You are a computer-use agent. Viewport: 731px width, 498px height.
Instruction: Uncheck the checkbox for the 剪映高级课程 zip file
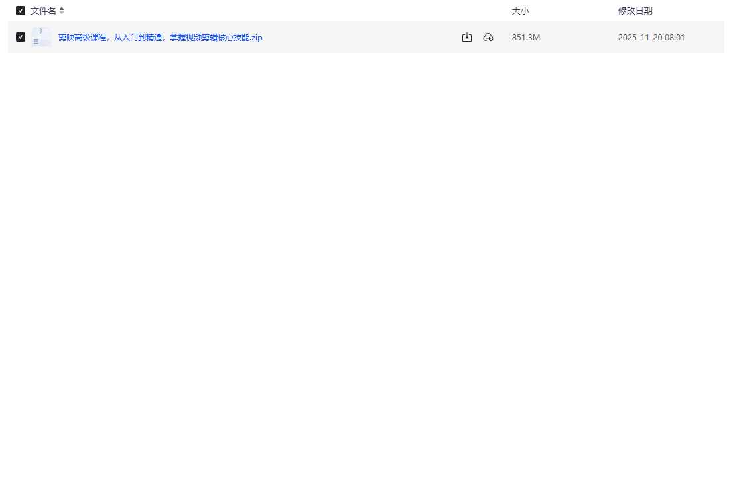coord(21,37)
